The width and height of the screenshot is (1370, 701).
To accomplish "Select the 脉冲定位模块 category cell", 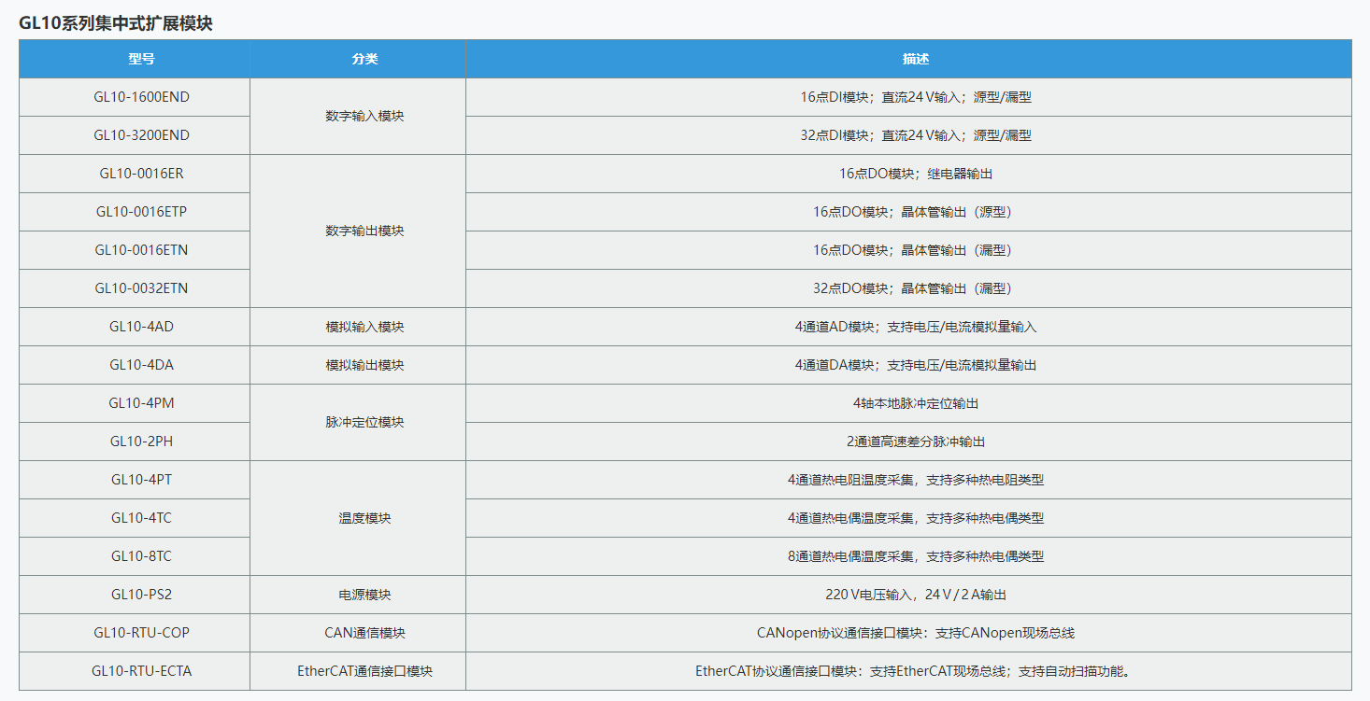I will click(x=364, y=422).
